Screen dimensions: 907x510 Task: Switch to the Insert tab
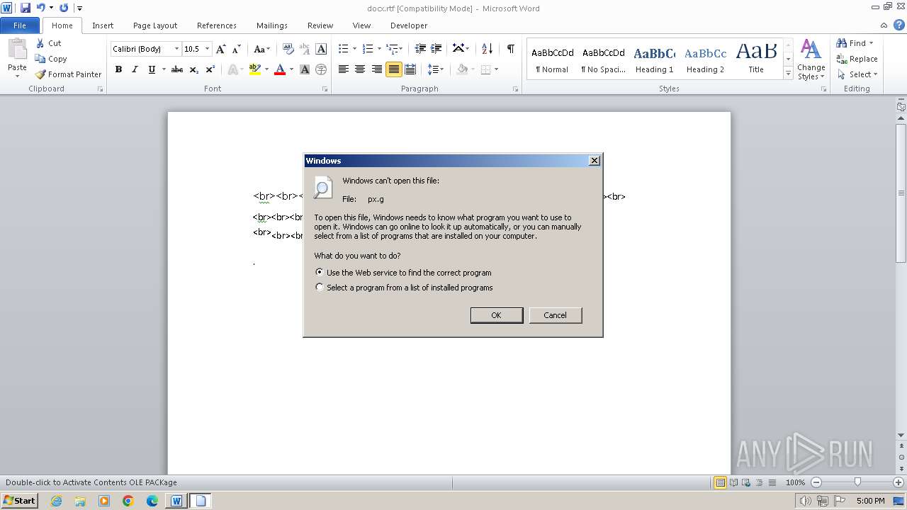(103, 25)
